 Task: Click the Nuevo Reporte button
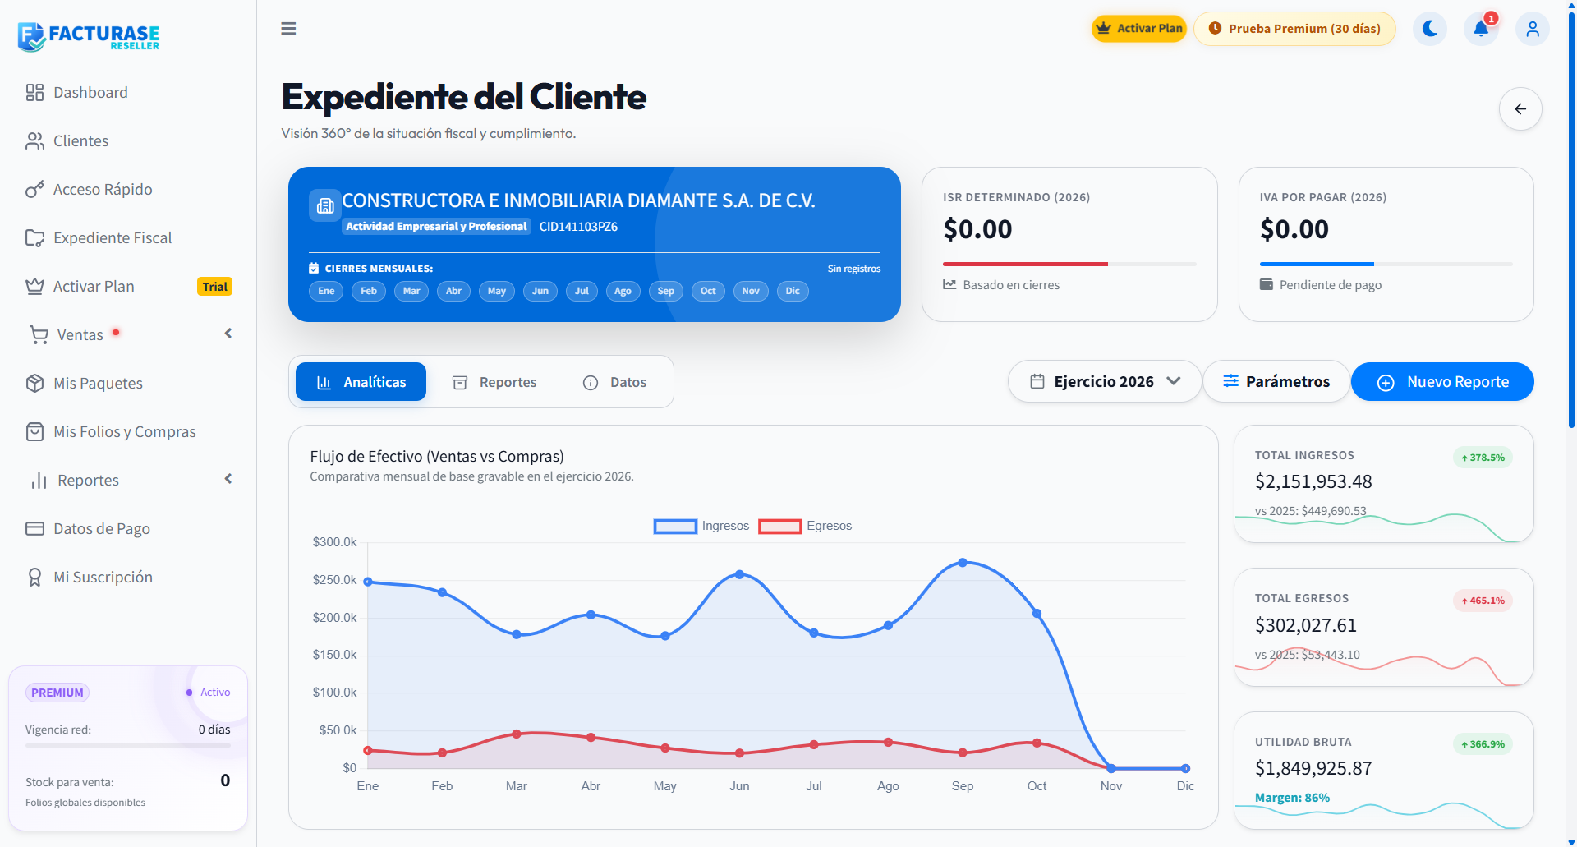click(x=1442, y=382)
